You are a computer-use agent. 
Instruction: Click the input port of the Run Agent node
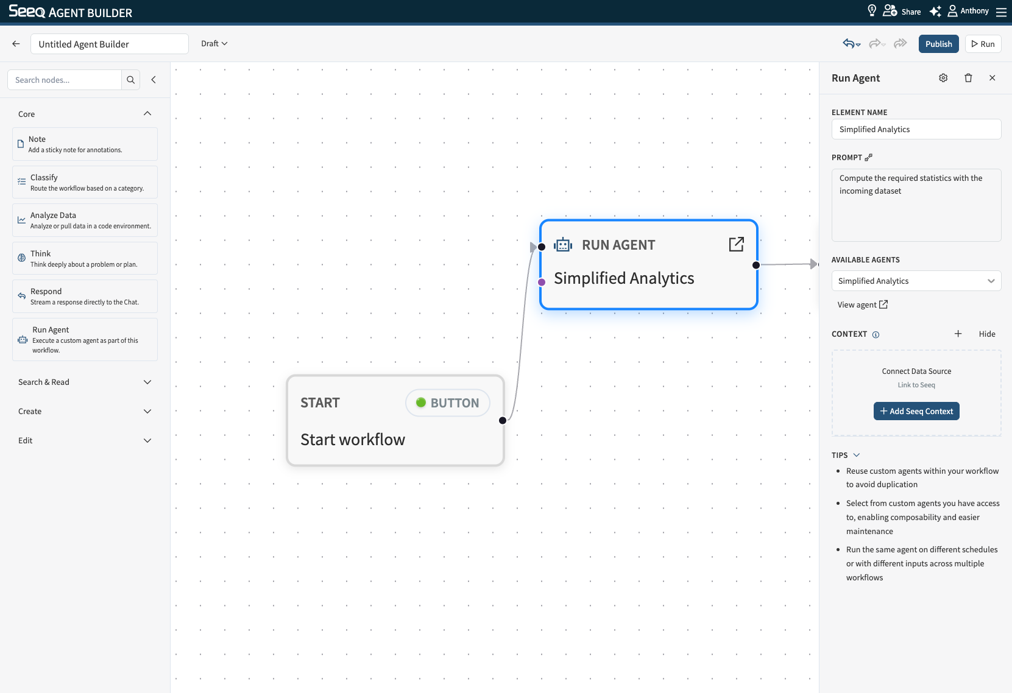542,247
